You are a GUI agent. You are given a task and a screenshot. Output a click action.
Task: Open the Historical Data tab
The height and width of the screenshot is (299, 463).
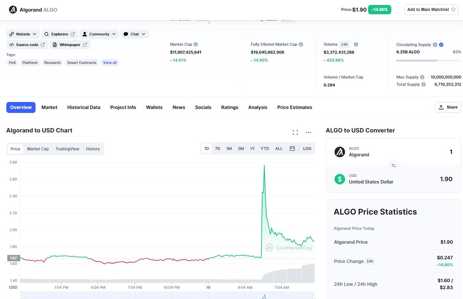[84, 107]
